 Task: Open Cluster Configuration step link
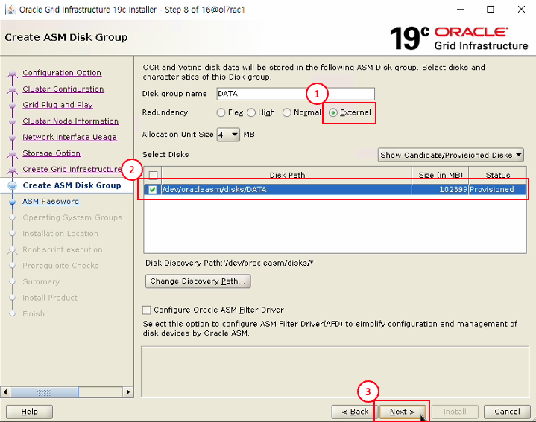click(63, 89)
